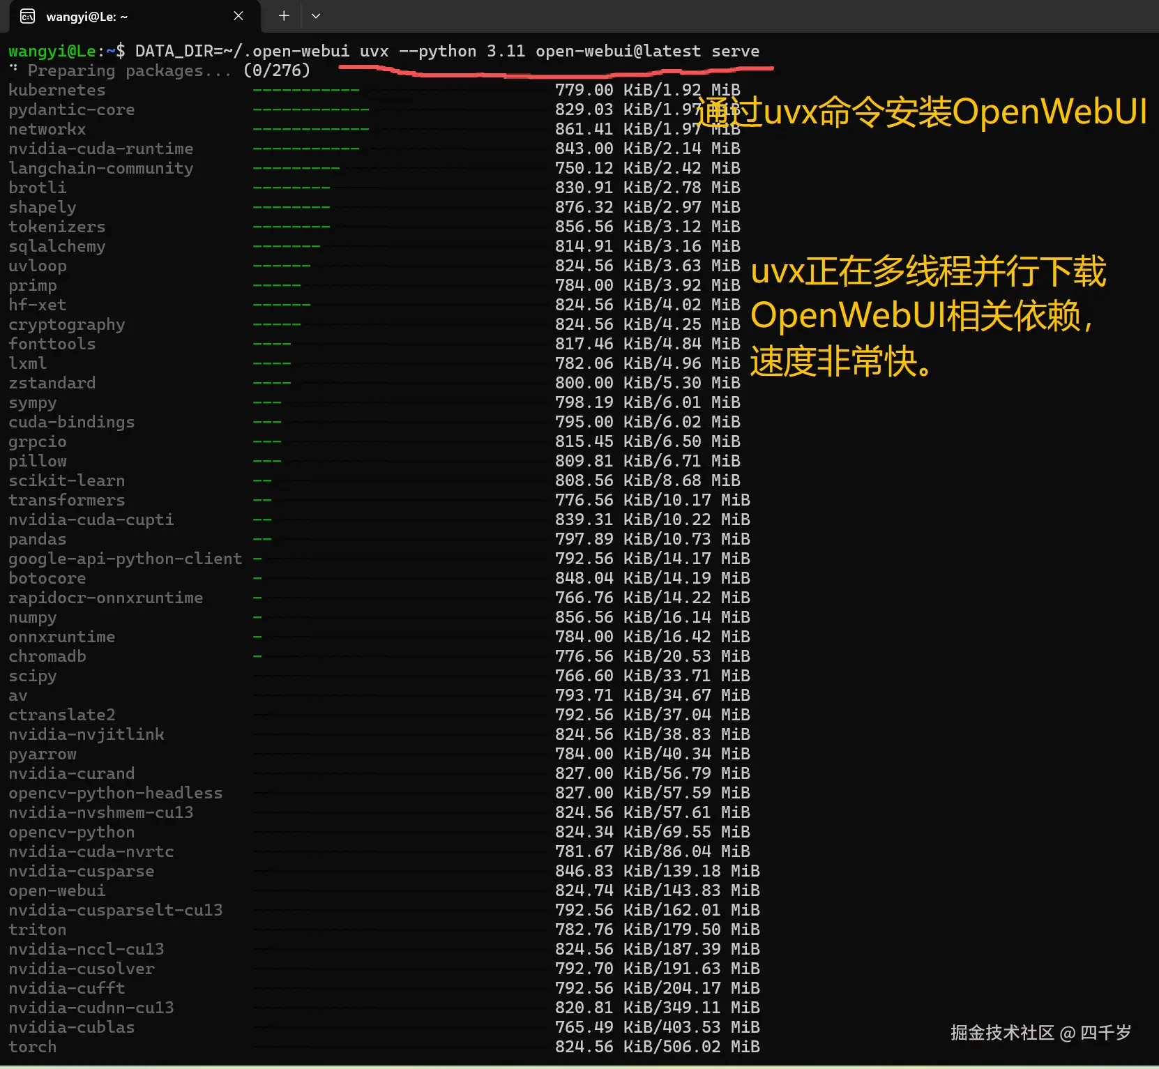Viewport: 1159px width, 1069px height.
Task: Click the chromadb package name
Action: click(47, 656)
